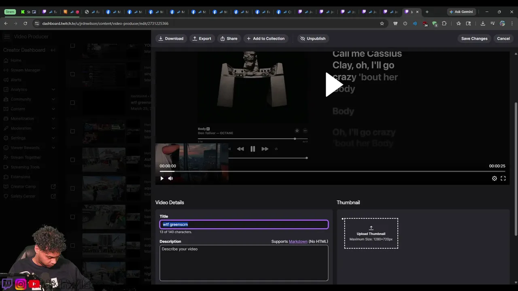Tick the checkbox of the row starting AVA
The image size is (518, 291).
(72, 160)
